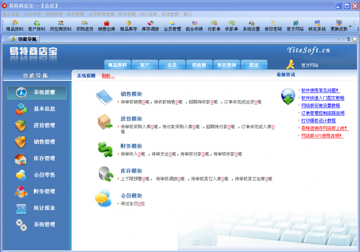Screen dimensions: 360x252
Task: Open 销售出库 toolbar icon
Action: (106, 26)
